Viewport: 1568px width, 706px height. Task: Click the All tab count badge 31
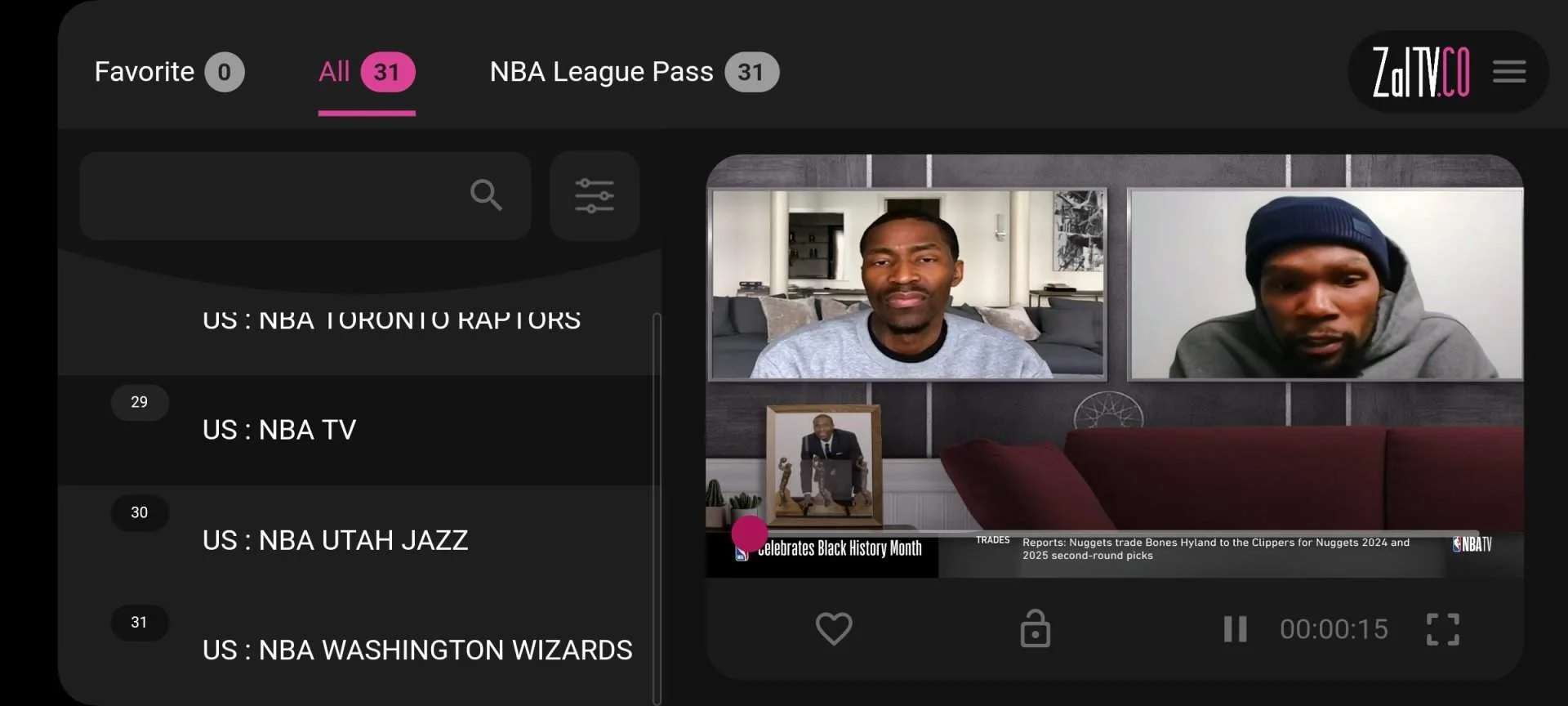pos(388,72)
